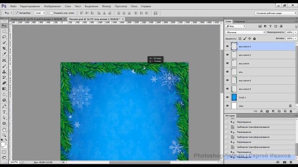This screenshot has width=298, height=167.
Task: Hide the 'ель копия 5' layer
Action: (x=227, y=89)
